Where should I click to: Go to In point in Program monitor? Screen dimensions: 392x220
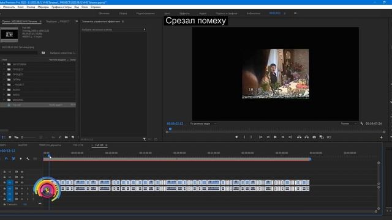(x=260, y=137)
